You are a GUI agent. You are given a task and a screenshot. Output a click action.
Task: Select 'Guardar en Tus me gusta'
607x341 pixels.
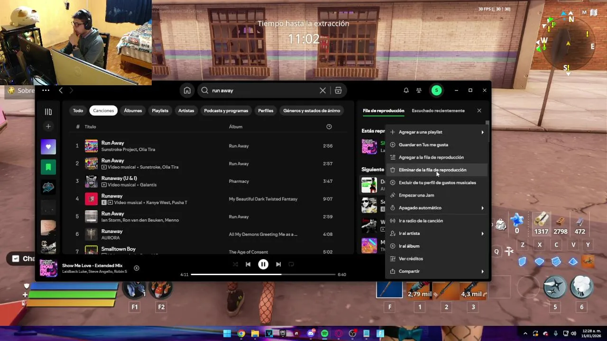pos(437,145)
